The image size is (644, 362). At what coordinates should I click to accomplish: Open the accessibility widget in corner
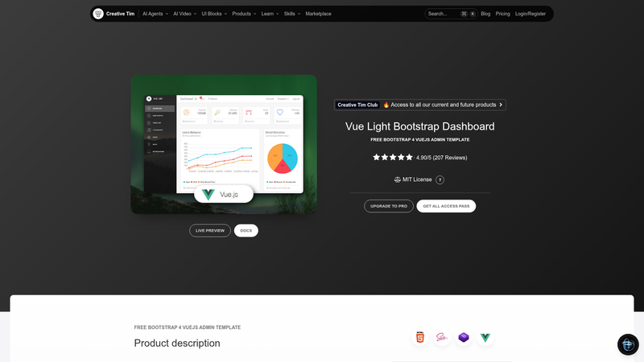click(x=628, y=344)
